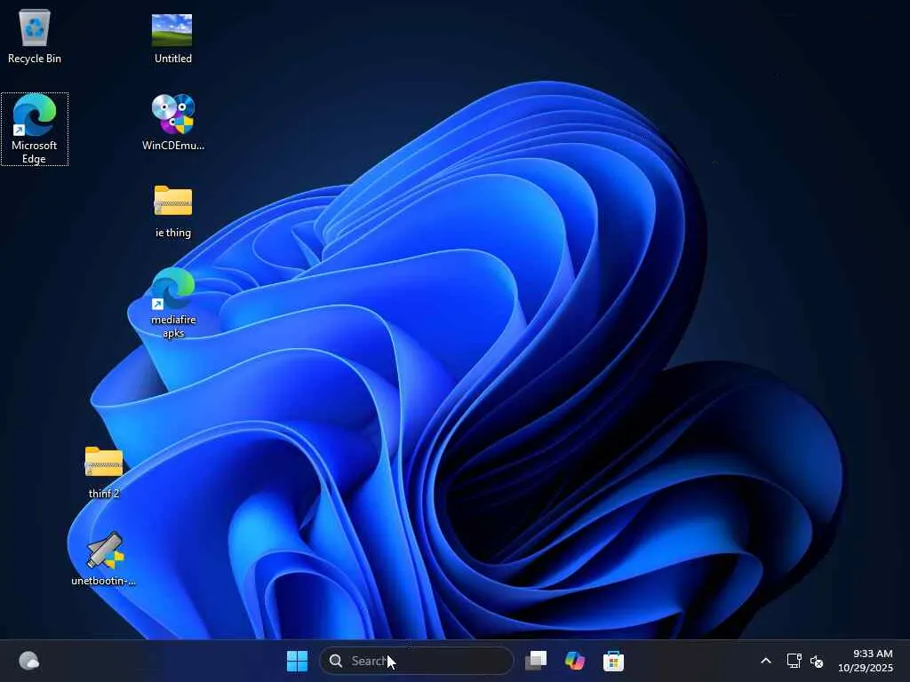
Task: Select the Recycle Bin desktop icon
Action: click(x=35, y=28)
